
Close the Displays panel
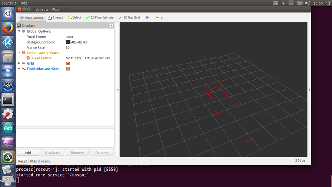click(x=112, y=25)
